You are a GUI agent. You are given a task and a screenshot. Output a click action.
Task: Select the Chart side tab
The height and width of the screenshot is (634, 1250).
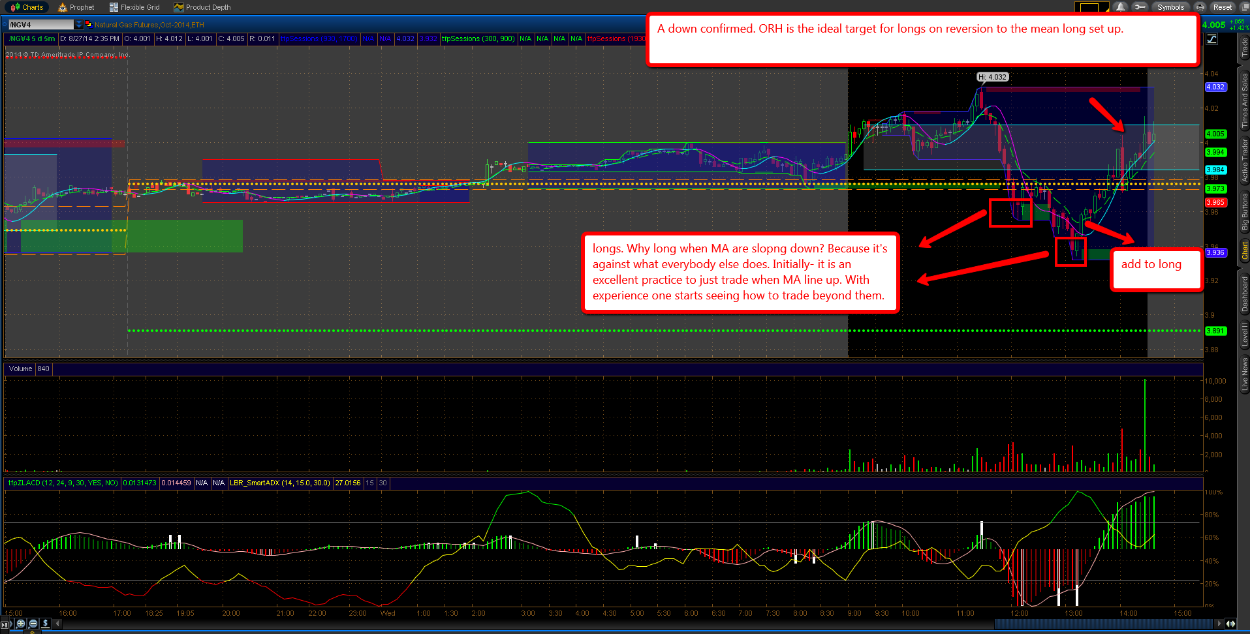1244,251
